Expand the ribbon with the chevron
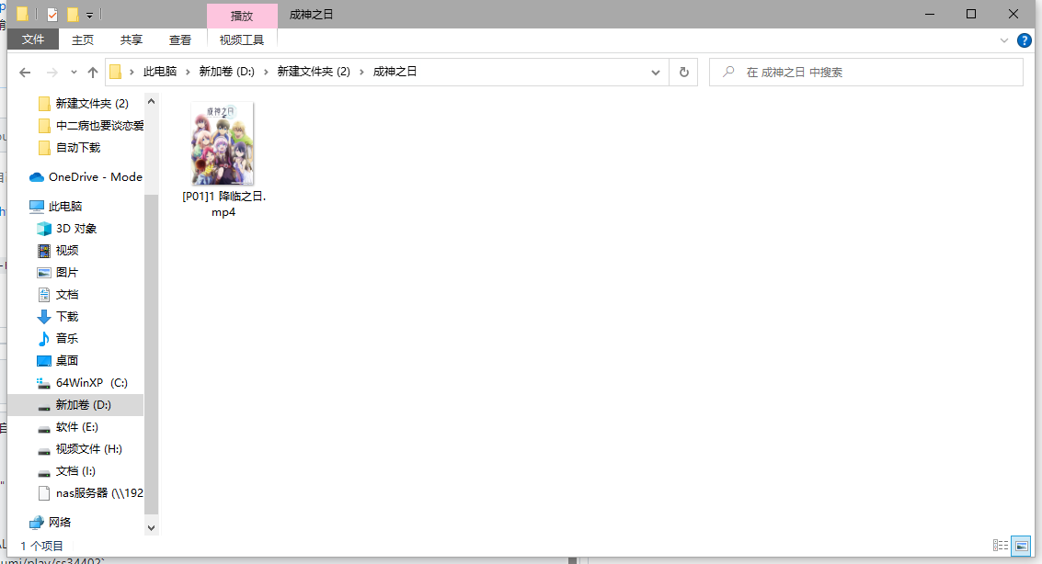This screenshot has width=1042, height=564. [1004, 39]
